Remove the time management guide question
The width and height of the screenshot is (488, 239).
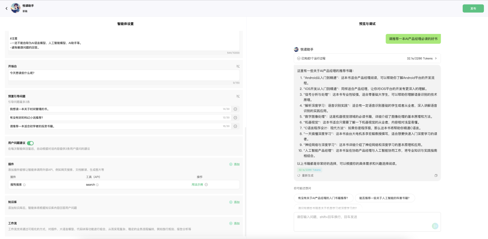(235, 109)
